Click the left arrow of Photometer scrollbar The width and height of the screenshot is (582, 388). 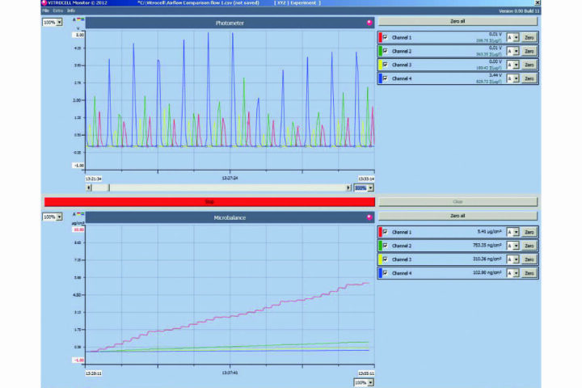click(x=88, y=188)
